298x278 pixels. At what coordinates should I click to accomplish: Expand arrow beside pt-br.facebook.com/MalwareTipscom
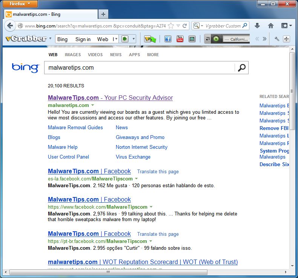151,241
